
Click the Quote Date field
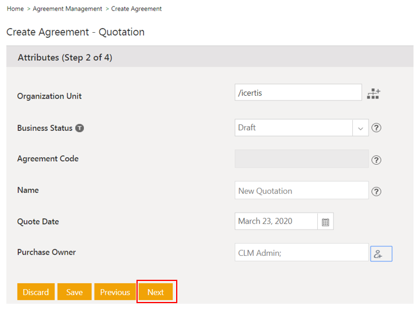[276, 221]
